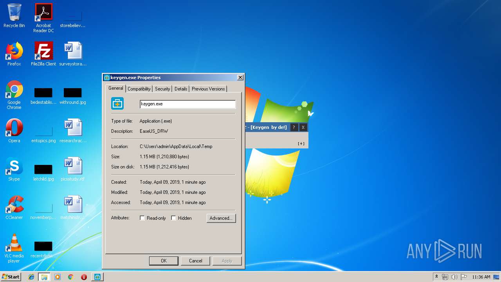Image resolution: width=501 pixels, height=282 pixels.
Task: Launch Opera desktop shortcut
Action: (x=14, y=131)
